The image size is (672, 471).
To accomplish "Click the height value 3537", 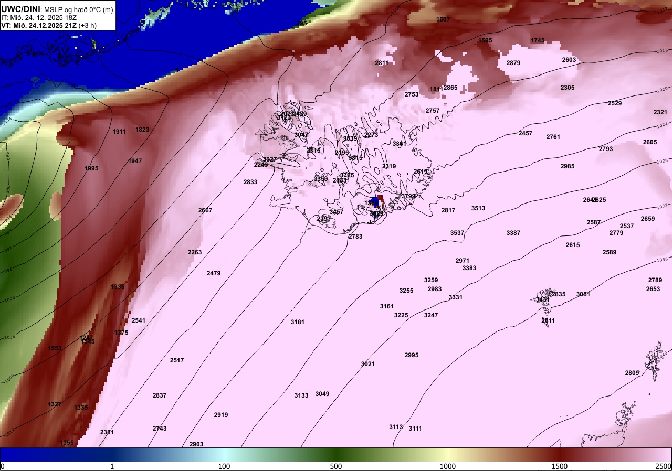I will (x=457, y=233).
